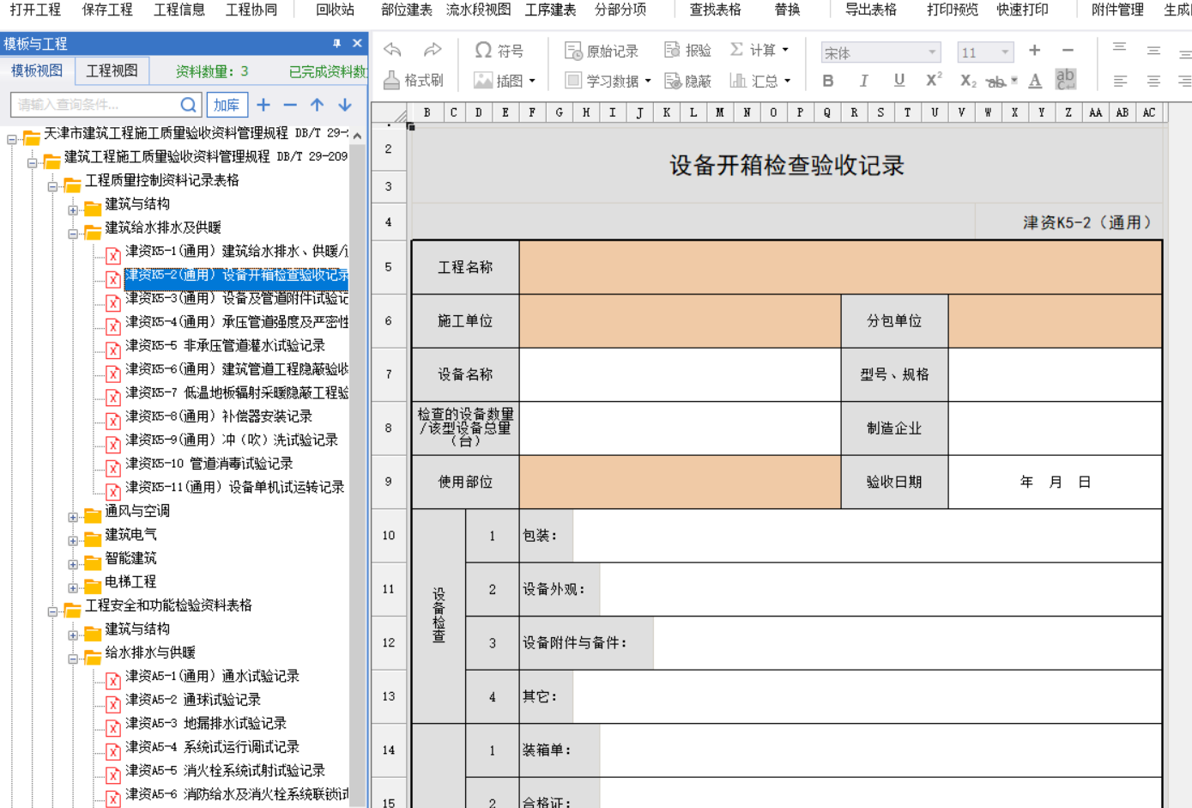Insert a symbol with 符号 button
The image size is (1192, 808).
[499, 51]
